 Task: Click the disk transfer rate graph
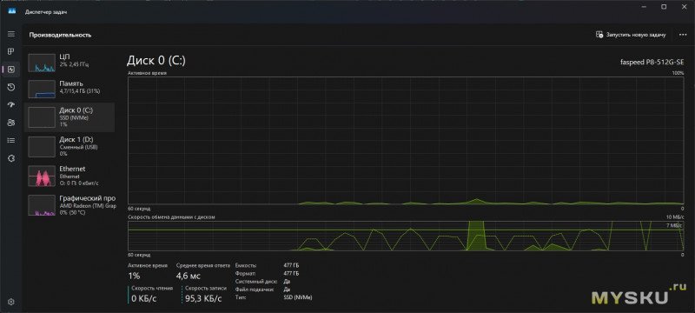pos(406,236)
